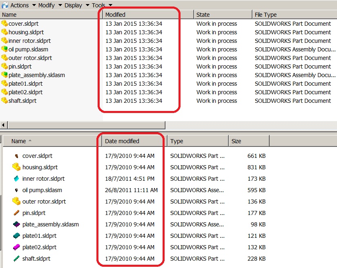Click the pin.sldprt icon in vault list

4,66
